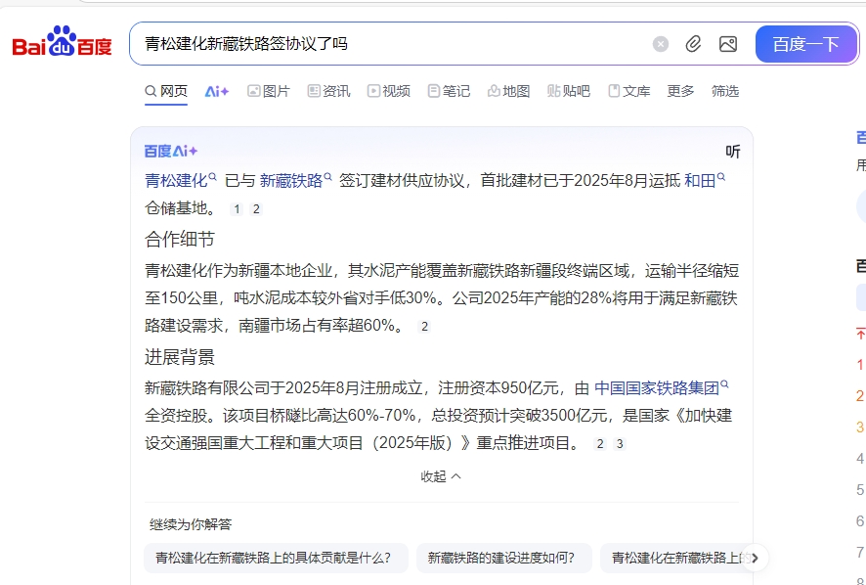Click the news icon in 资讯 tab
Image resolution: width=866 pixels, height=585 pixels.
point(314,91)
